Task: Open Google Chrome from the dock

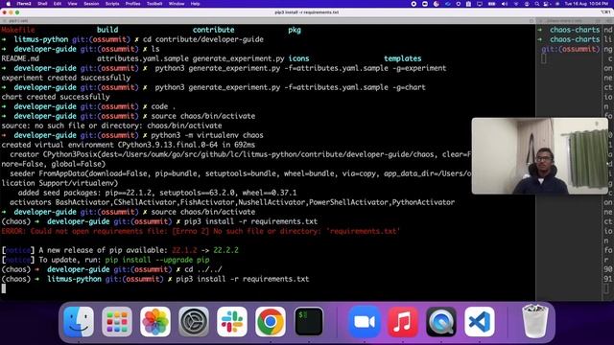Action: [x=271, y=322]
